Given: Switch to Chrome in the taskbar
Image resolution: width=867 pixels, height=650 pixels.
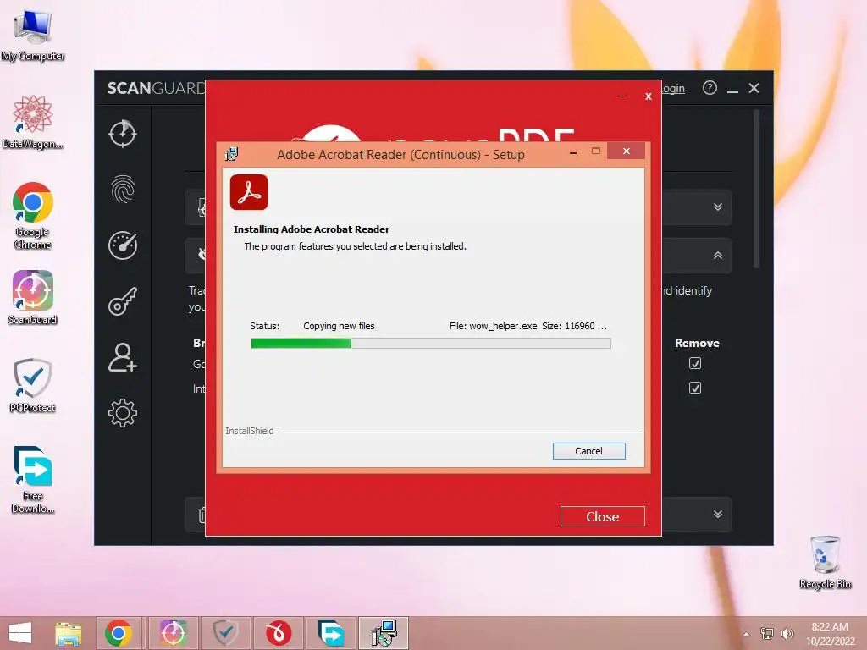Looking at the screenshot, I should 119,633.
